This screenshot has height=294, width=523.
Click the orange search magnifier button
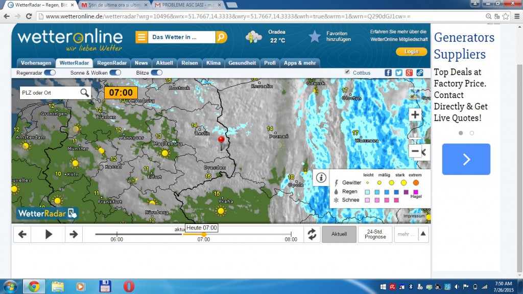[222, 37]
